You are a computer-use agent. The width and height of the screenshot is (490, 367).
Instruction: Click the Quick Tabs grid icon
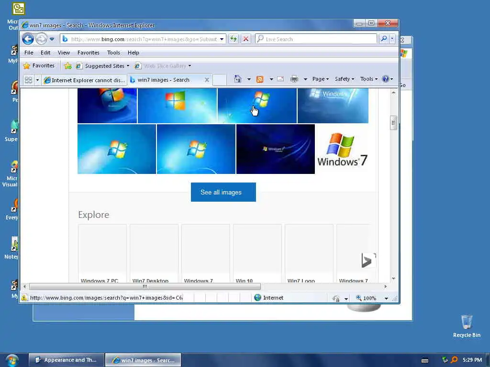28,80
